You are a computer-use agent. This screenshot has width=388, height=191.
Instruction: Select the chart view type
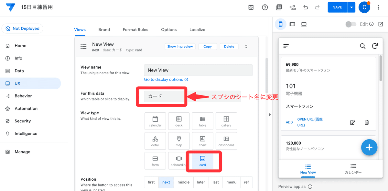point(202,141)
